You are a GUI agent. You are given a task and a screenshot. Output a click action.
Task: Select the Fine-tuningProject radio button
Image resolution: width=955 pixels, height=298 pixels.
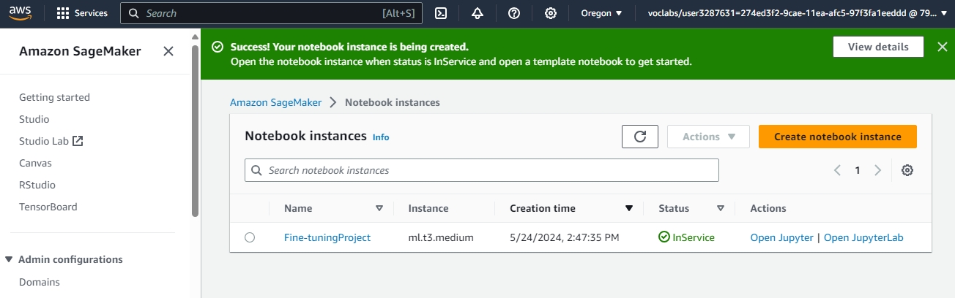point(250,237)
